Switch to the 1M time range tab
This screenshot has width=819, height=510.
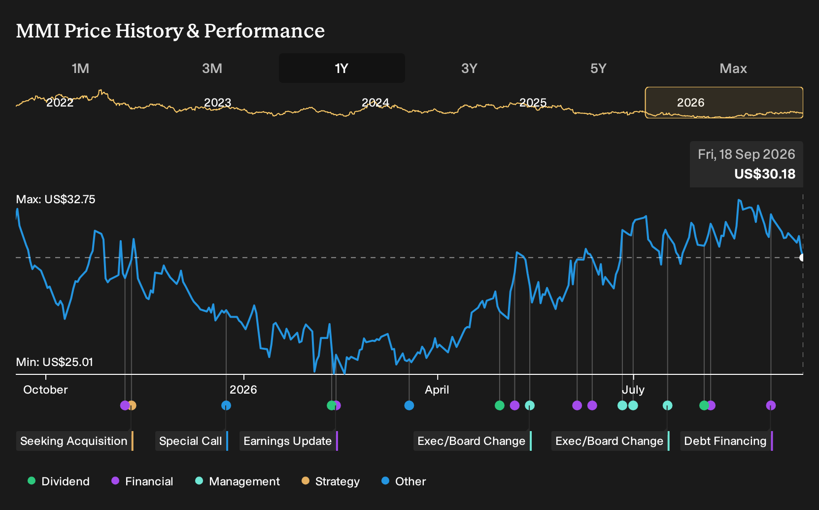coord(80,68)
